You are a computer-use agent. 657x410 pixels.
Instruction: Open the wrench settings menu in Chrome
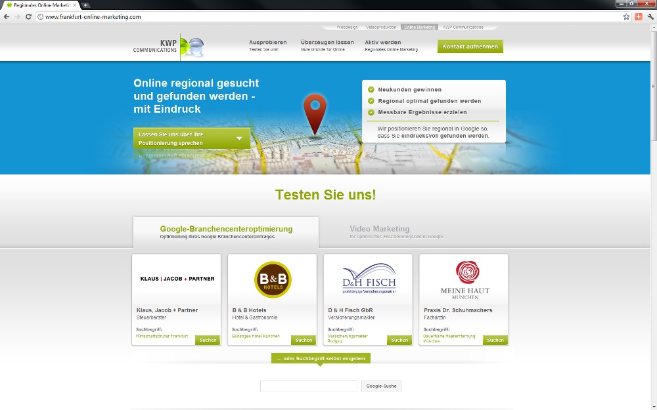[648, 16]
